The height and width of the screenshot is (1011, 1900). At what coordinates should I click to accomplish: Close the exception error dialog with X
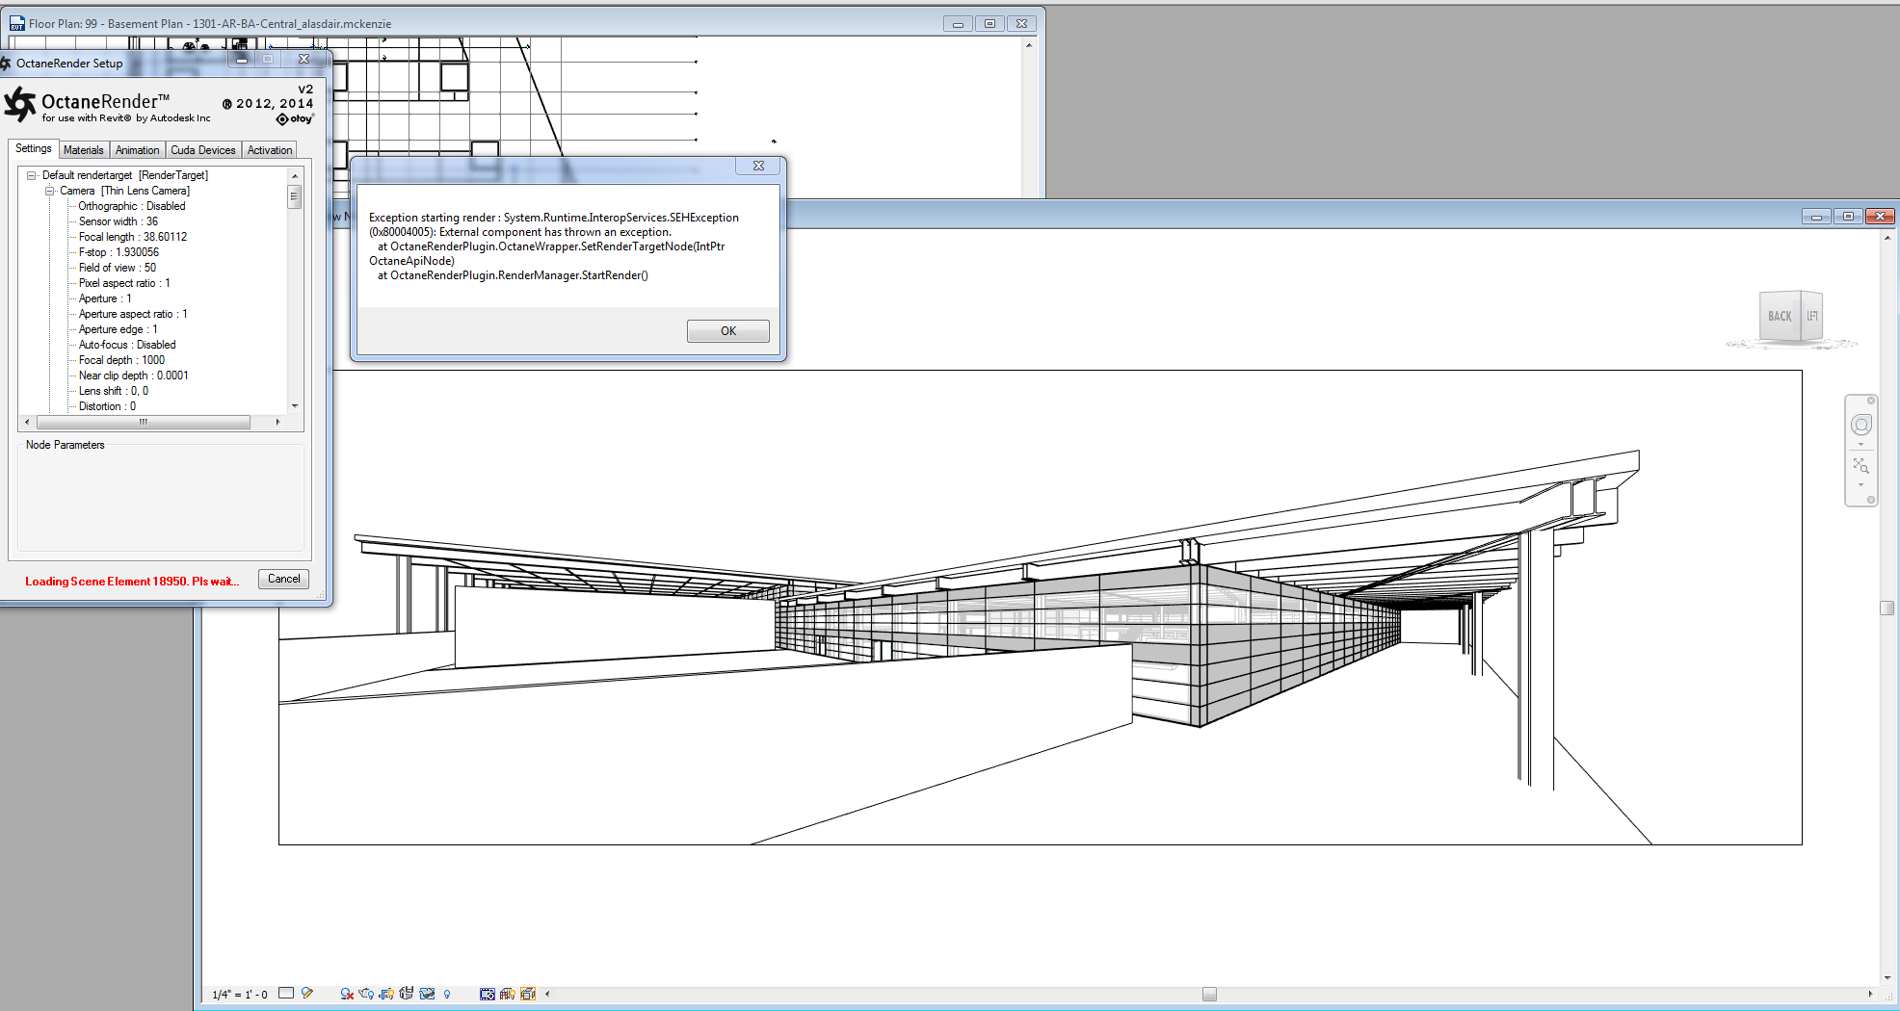click(758, 166)
